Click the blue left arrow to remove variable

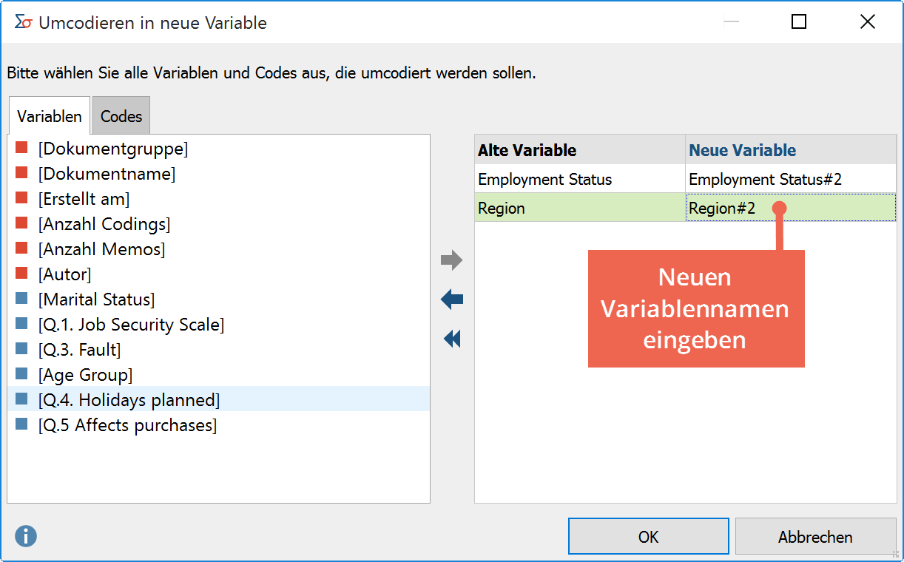[452, 299]
